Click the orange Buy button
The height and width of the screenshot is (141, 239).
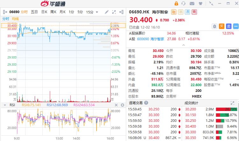[221, 26]
